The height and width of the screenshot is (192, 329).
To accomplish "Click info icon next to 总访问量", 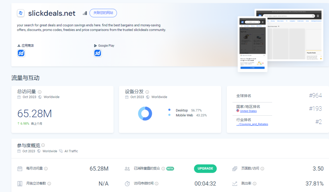I will [x=40, y=92].
